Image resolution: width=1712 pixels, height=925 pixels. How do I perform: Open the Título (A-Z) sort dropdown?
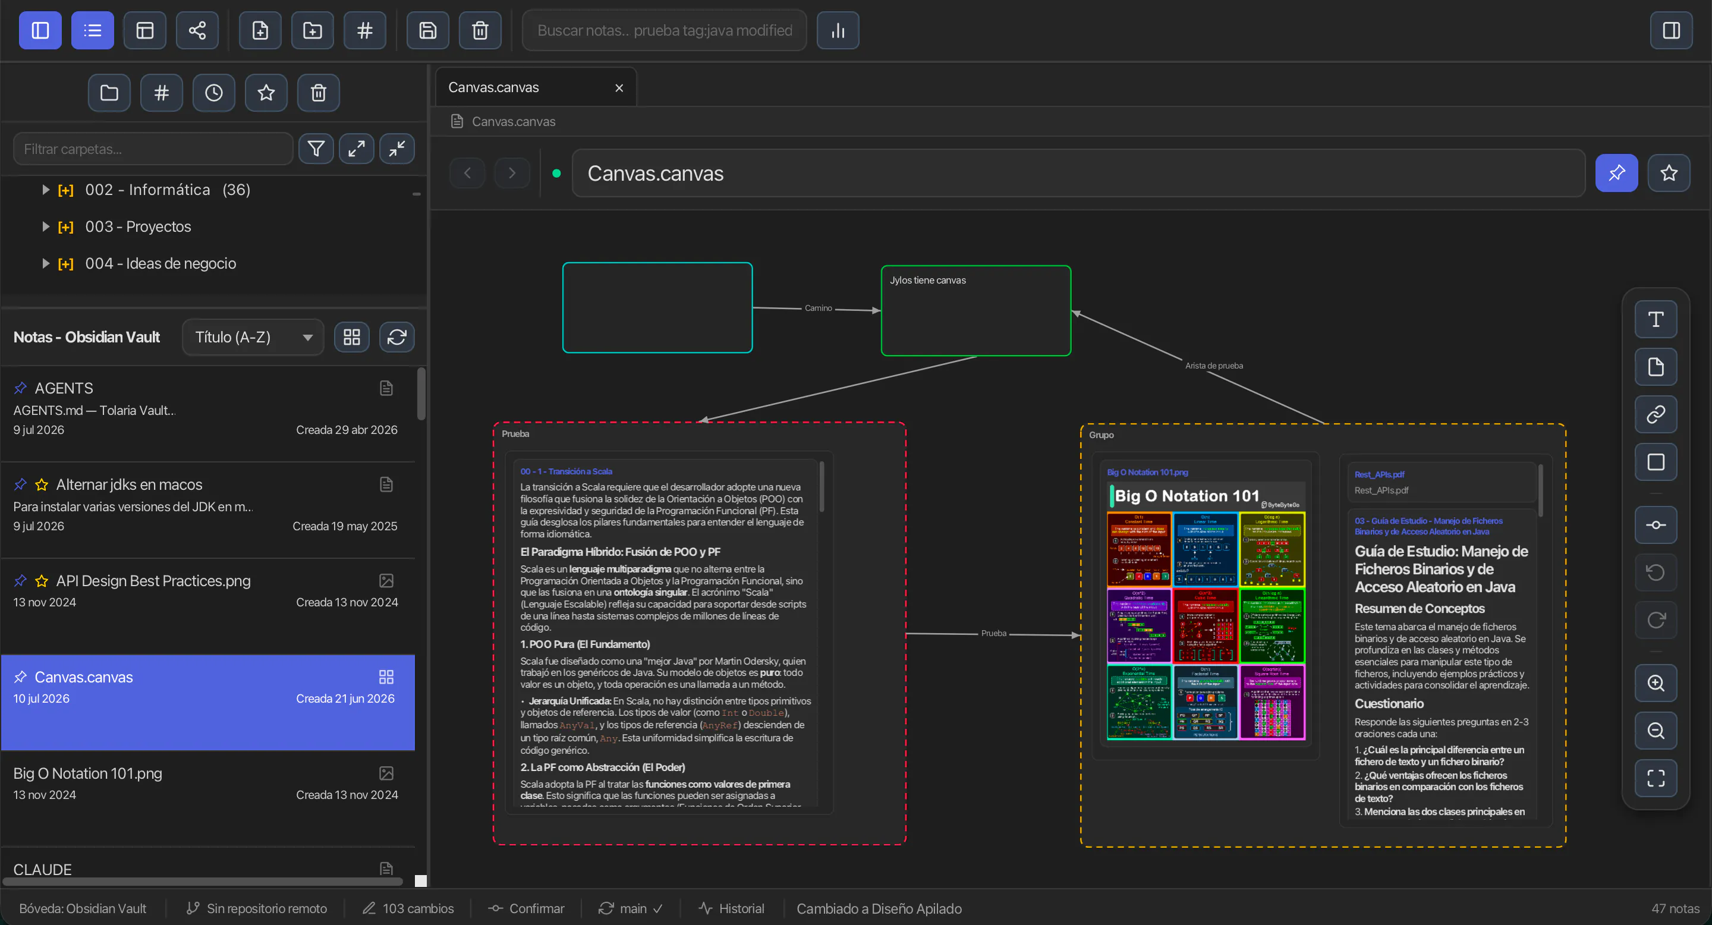(253, 338)
